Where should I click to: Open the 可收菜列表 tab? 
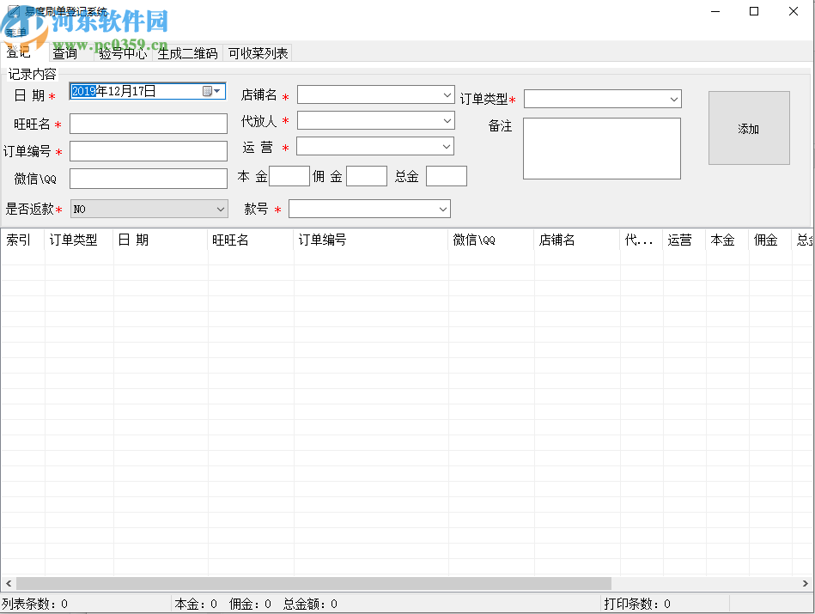click(x=258, y=53)
